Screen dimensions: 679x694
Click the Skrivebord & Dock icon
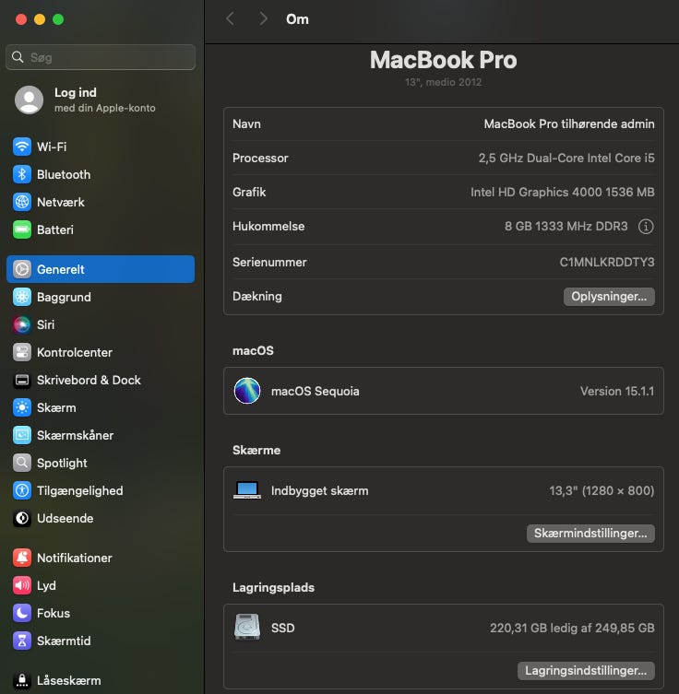point(22,380)
